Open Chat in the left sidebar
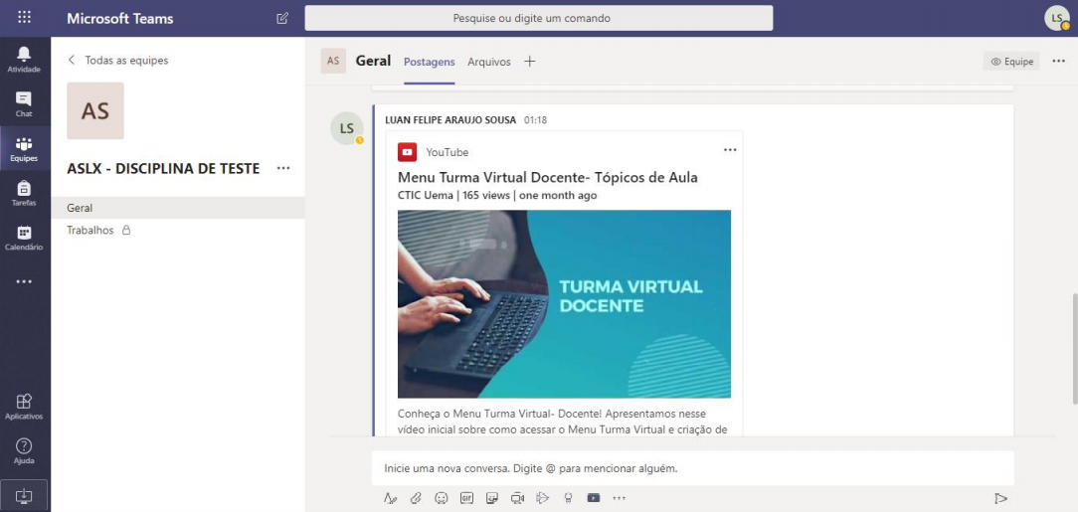 click(x=24, y=103)
